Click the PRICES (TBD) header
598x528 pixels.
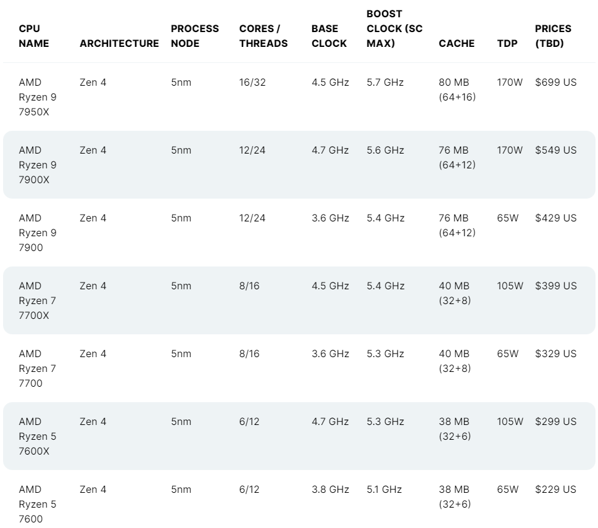(x=553, y=36)
